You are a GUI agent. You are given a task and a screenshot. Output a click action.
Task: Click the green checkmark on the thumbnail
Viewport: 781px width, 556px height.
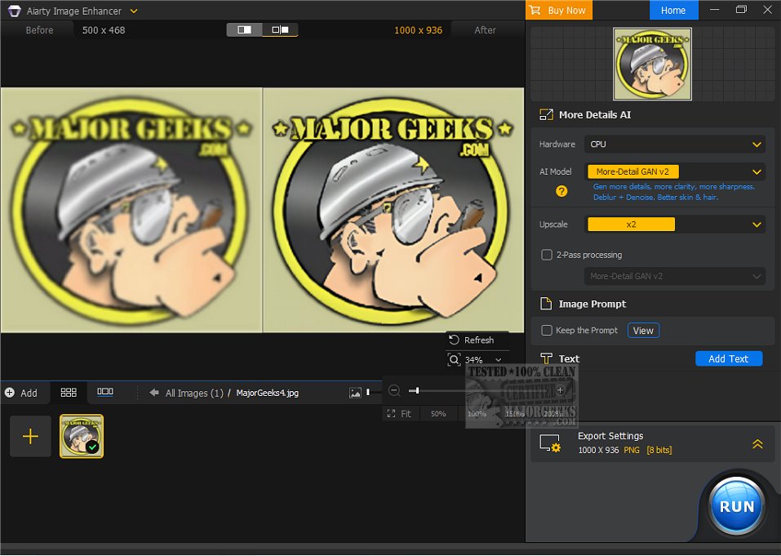[93, 447]
